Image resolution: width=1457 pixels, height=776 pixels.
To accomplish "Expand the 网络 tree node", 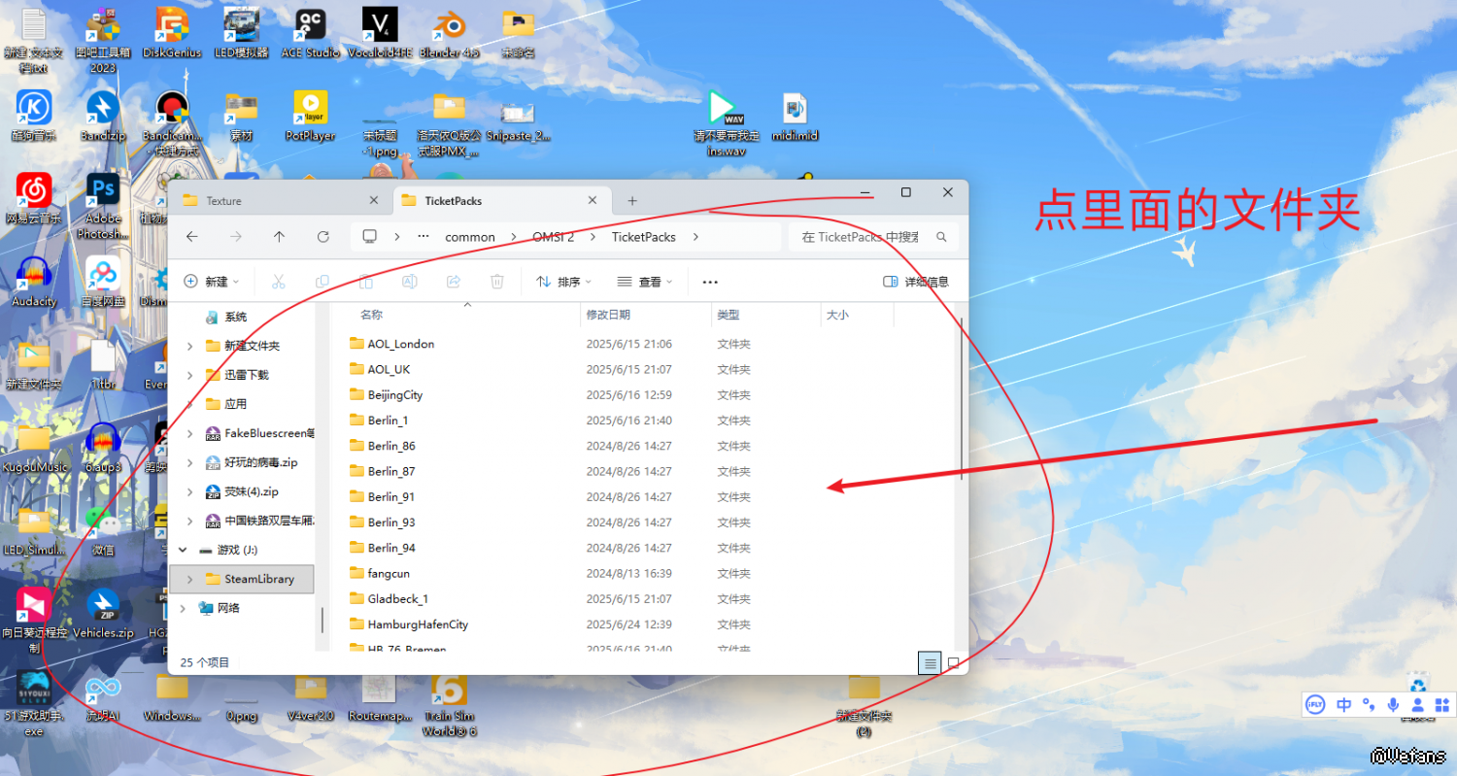I will coord(182,608).
